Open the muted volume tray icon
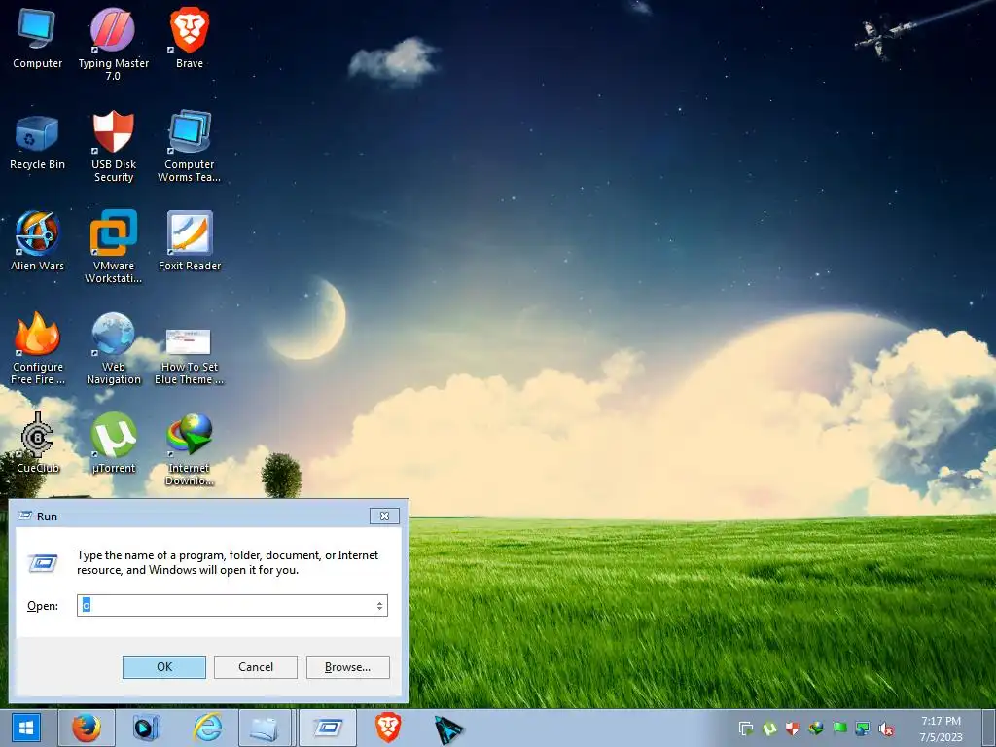 (885, 729)
